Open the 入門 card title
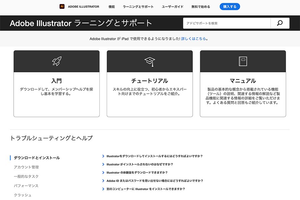 tap(56, 81)
